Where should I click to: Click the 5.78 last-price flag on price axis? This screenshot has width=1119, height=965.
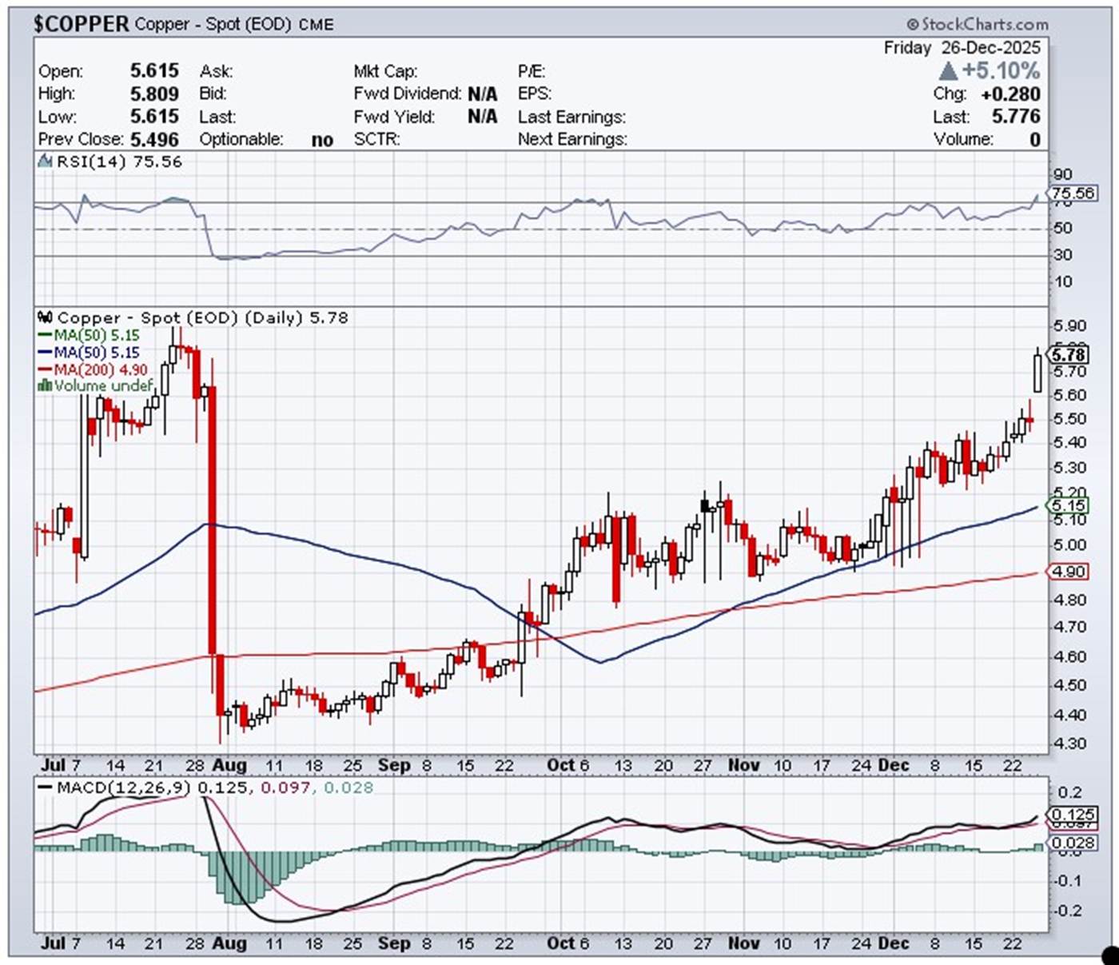[1068, 354]
